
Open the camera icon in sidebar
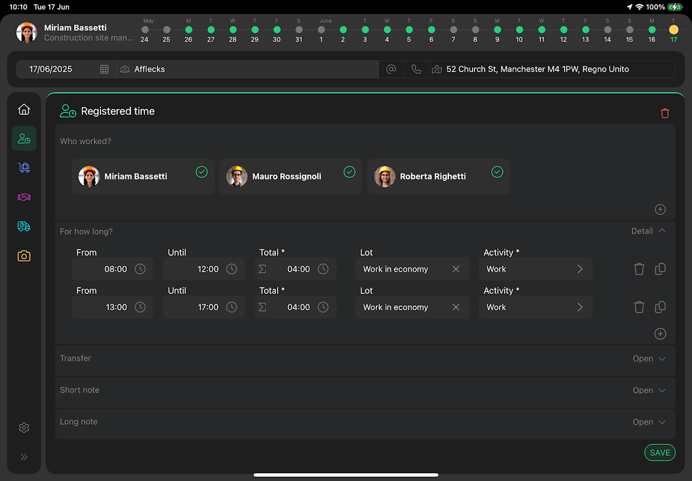(24, 256)
